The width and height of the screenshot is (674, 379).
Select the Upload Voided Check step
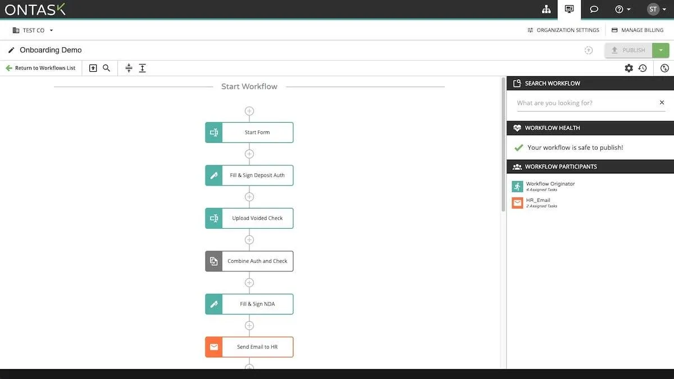[x=249, y=218]
